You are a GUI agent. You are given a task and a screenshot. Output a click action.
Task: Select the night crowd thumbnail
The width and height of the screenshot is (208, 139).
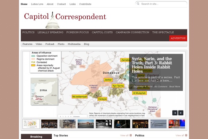(140, 124)
